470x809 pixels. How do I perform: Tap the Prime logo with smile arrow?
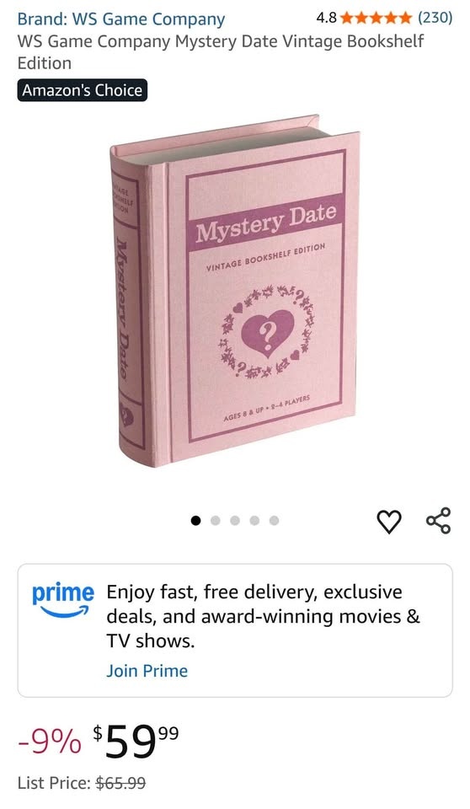(x=63, y=600)
